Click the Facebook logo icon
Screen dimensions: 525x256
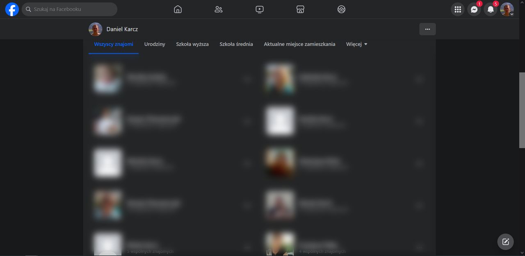12,9
